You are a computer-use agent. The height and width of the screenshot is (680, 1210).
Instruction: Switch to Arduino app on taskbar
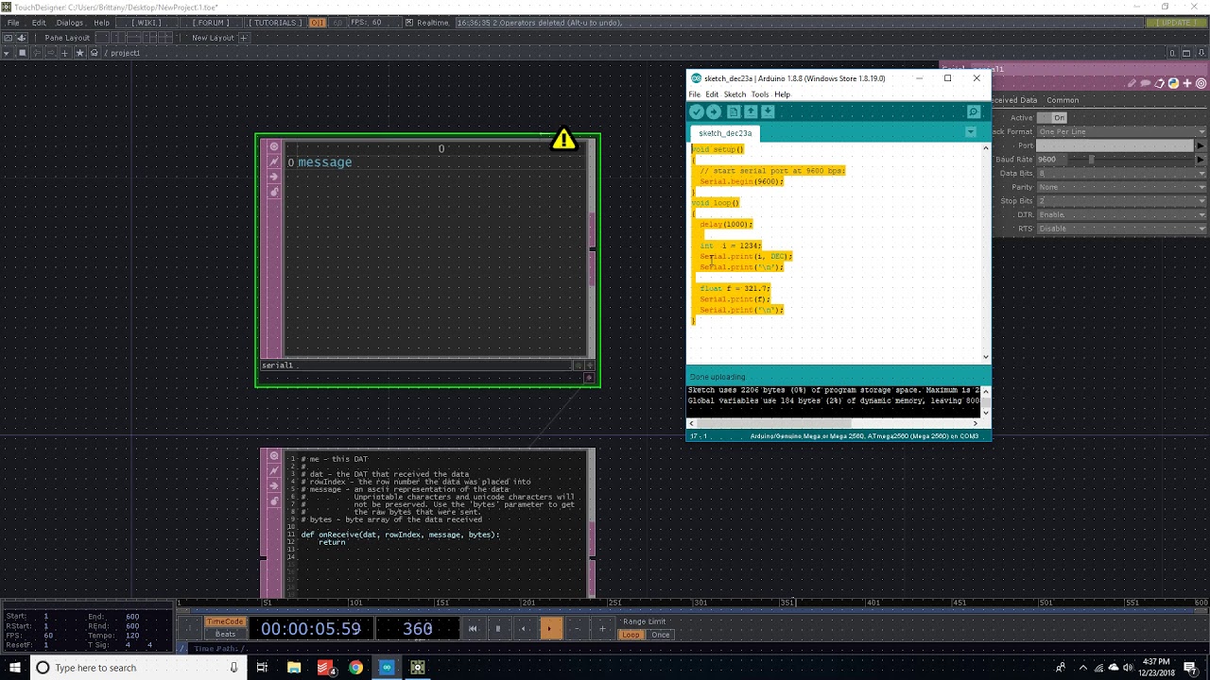click(387, 668)
